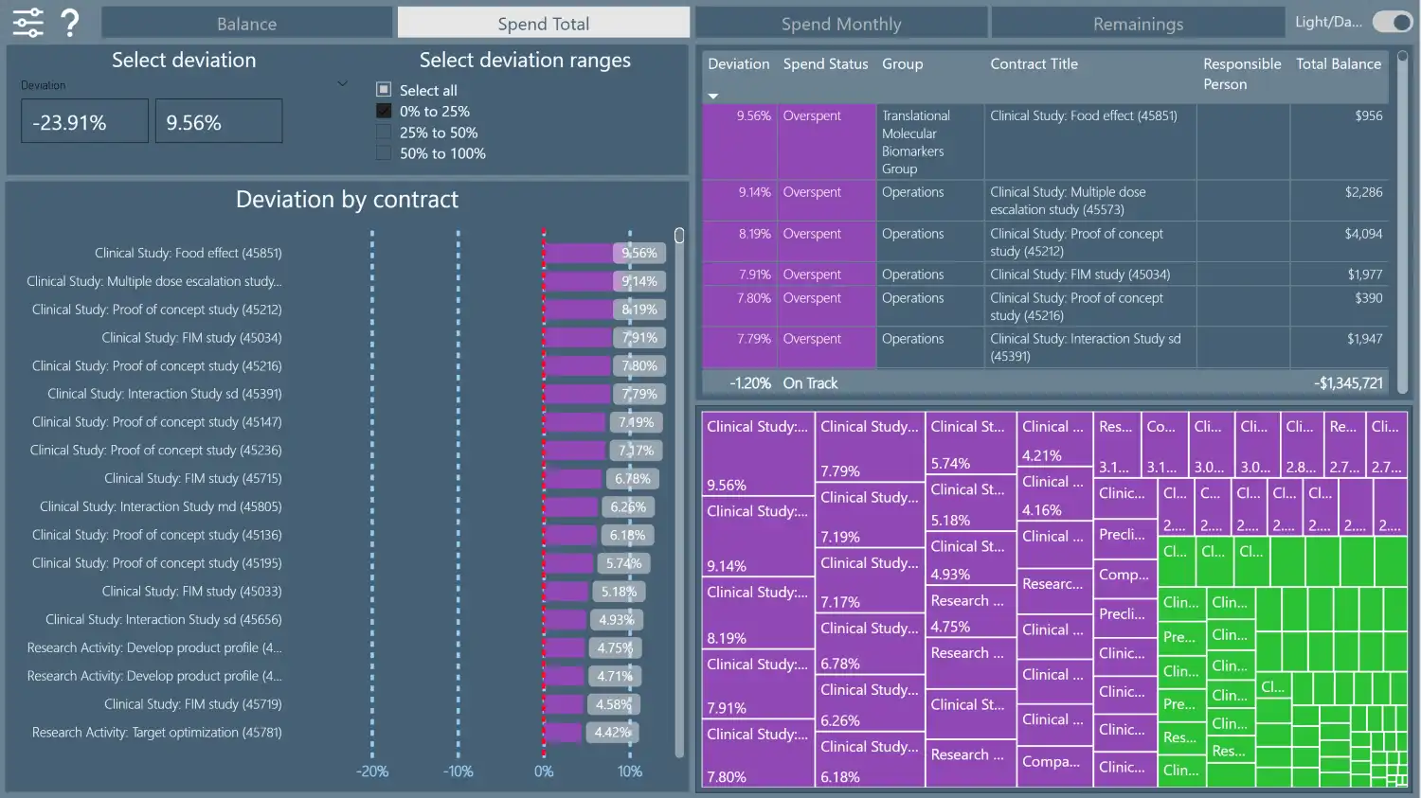This screenshot has height=798, width=1421.
Task: Switch to the Balance tab
Action: (246, 24)
